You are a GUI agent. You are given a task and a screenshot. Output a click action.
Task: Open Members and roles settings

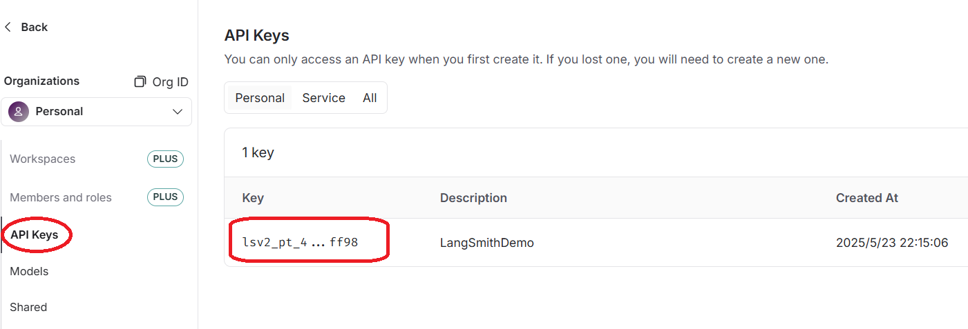[x=61, y=197]
